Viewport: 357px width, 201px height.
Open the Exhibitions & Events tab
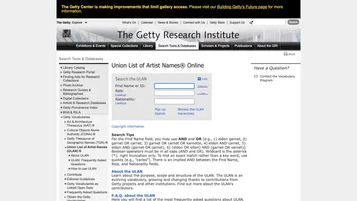(90, 46)
